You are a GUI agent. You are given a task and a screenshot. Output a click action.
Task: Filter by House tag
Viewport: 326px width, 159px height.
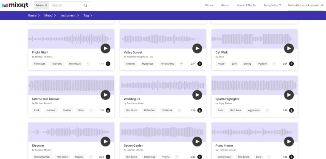coord(221,64)
